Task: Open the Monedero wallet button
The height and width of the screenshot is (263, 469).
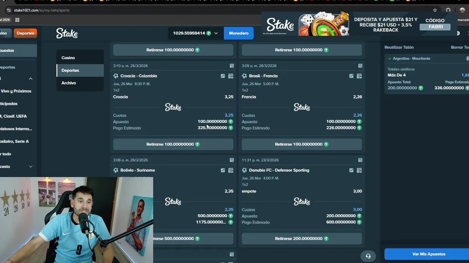Action: [x=239, y=33]
